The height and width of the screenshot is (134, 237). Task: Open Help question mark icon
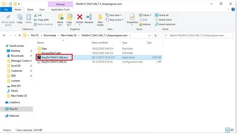pos(233,9)
